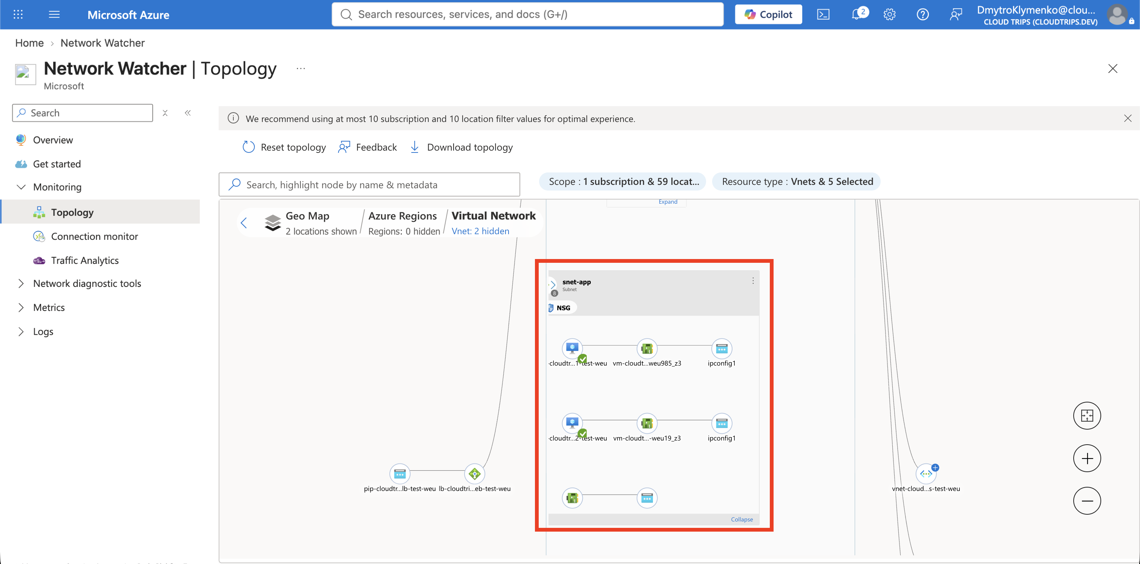Image resolution: width=1140 pixels, height=564 pixels.
Task: Switch to Azure Regions view
Action: tap(404, 223)
